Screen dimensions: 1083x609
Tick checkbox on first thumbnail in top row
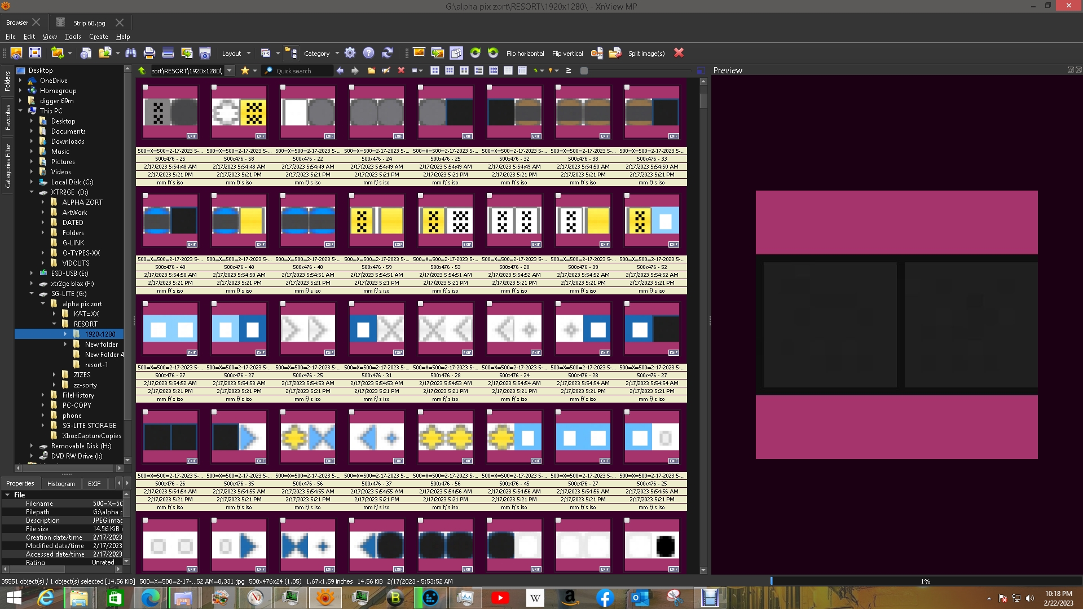[x=146, y=87]
